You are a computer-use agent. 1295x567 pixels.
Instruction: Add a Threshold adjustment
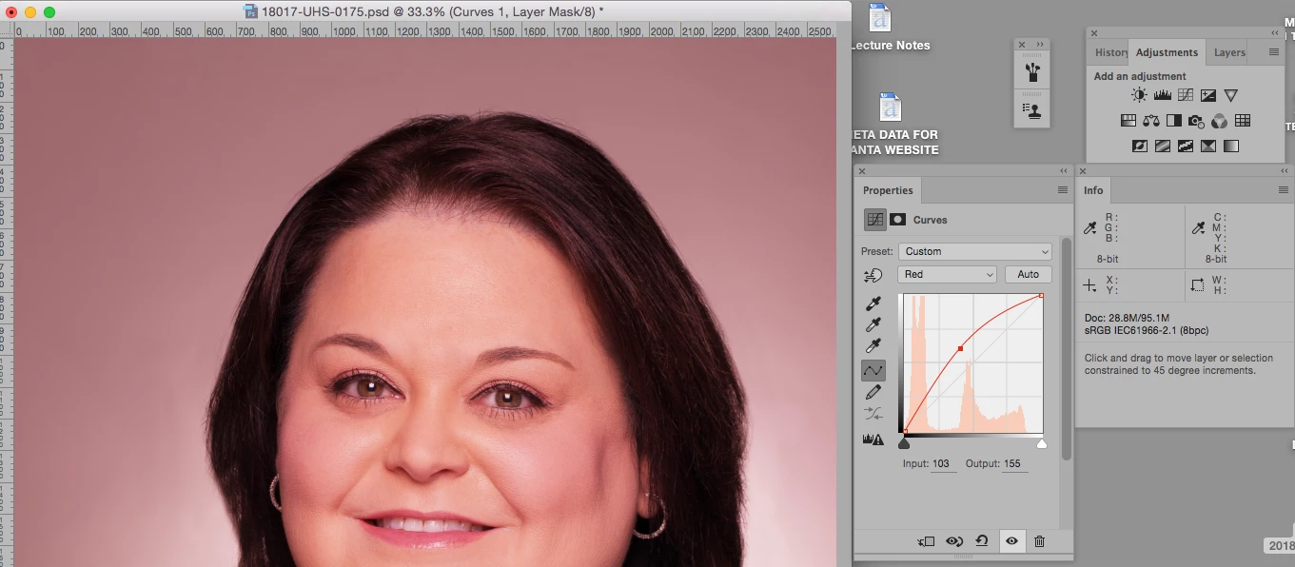point(1185,147)
